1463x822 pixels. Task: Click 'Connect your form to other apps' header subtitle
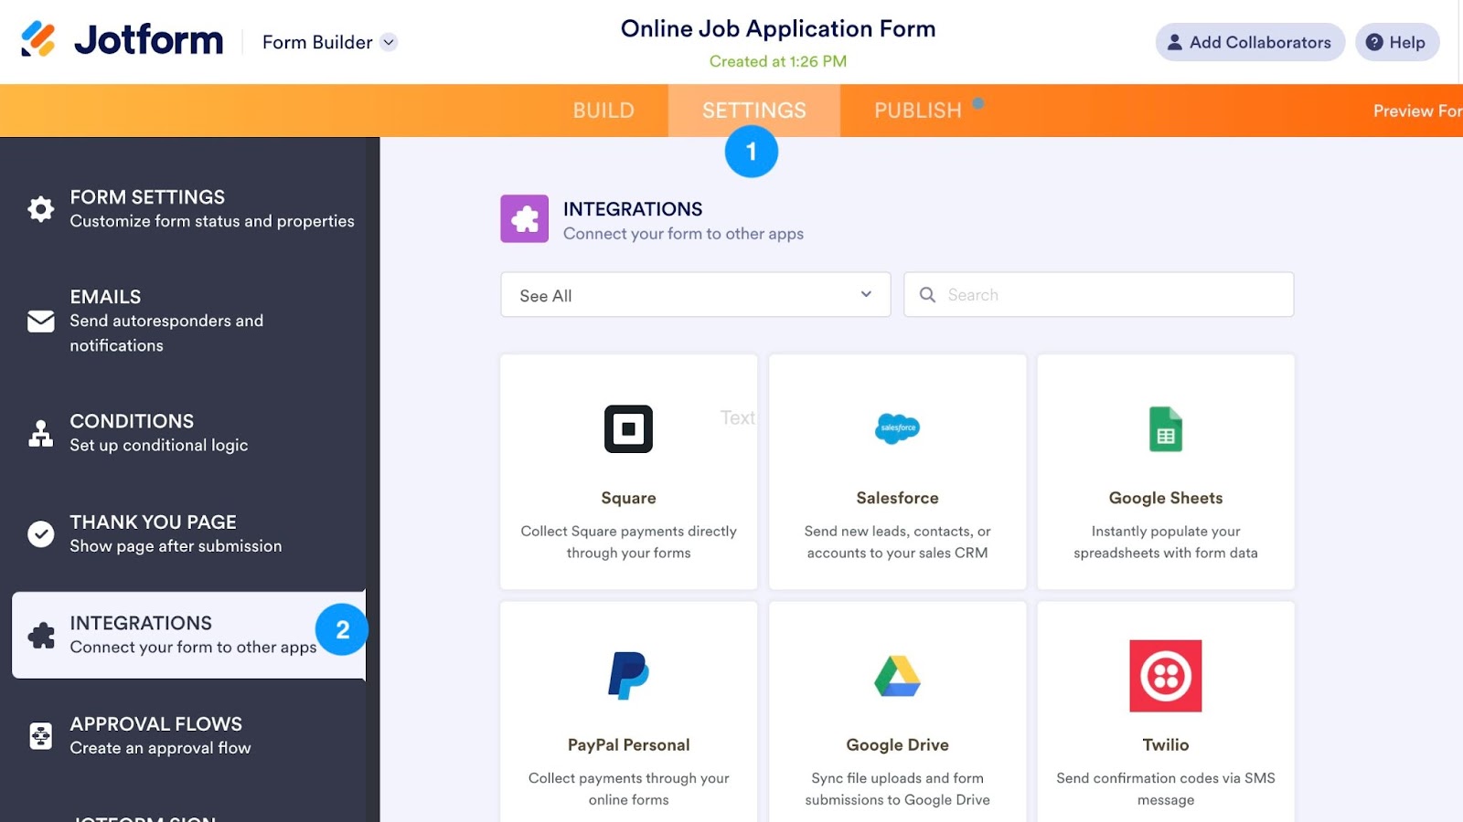[683, 234]
